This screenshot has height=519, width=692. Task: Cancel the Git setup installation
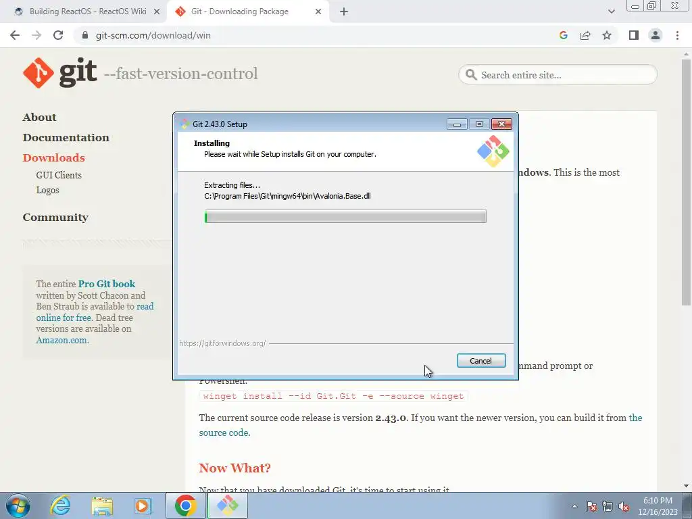point(481,361)
